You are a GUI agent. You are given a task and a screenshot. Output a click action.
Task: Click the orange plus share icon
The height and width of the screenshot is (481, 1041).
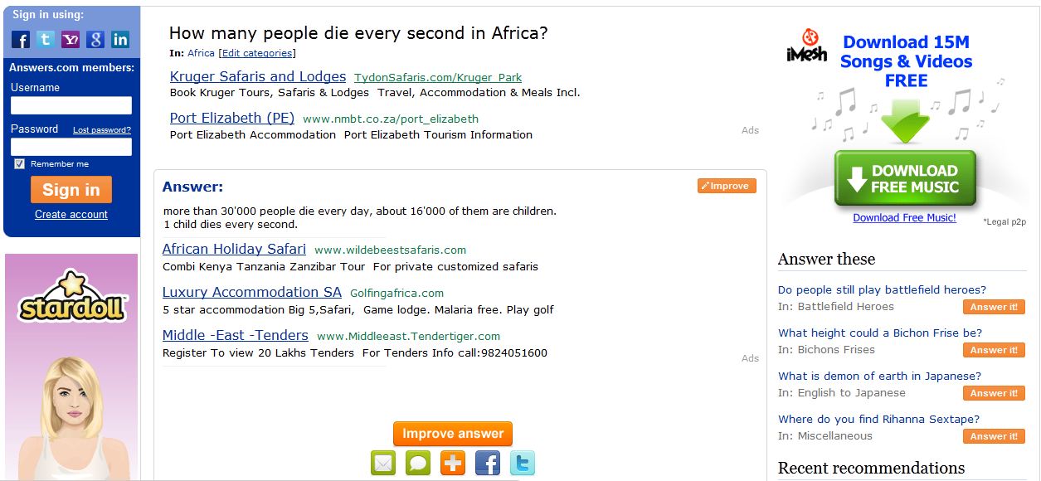(x=453, y=463)
